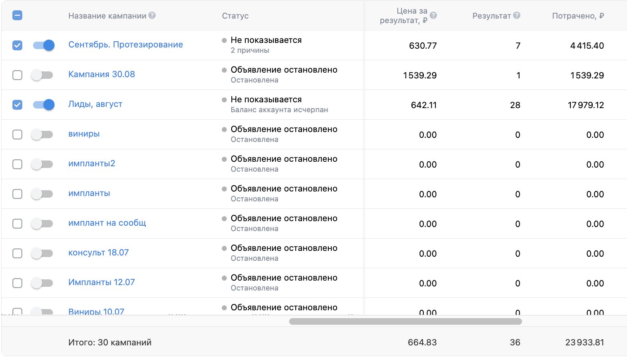Check the Импланты 12.07 checkbox

coord(17,283)
